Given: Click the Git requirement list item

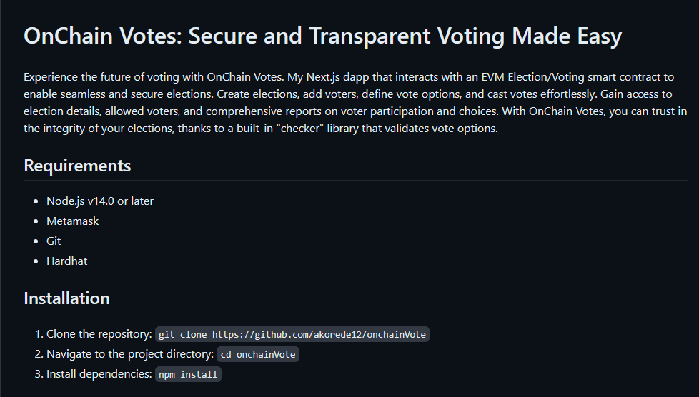Looking at the screenshot, I should coord(54,241).
